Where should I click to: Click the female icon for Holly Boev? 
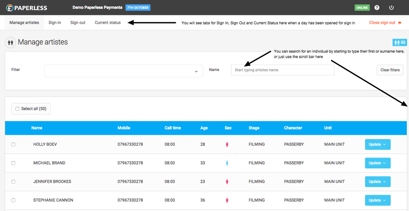click(227, 145)
